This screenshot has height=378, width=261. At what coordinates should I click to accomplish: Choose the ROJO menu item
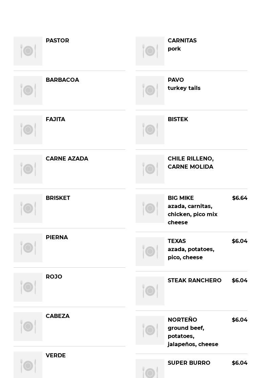coord(54,277)
